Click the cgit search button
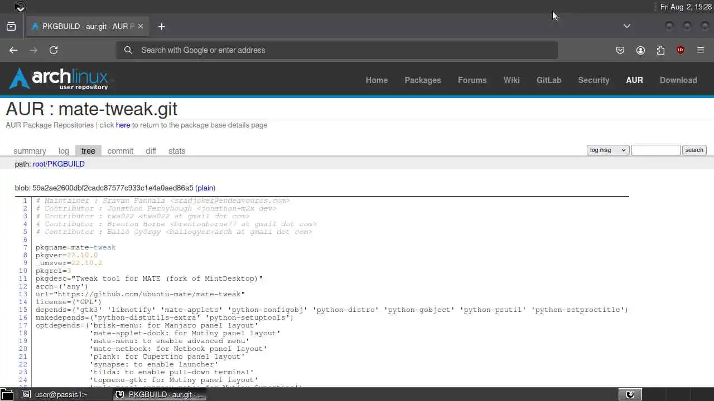This screenshot has height=401, width=714. [694, 150]
